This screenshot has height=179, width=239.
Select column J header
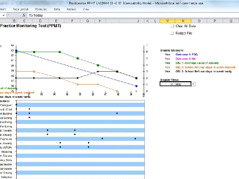pos(138,21)
